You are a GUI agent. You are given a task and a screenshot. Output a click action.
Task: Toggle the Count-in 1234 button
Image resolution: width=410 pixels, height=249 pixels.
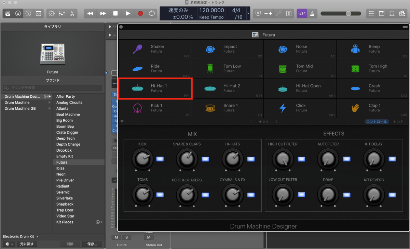[x=302, y=14]
